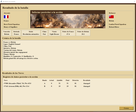Click the Añadido column header
Image resolution: width=136 pixels, height=112 pixels.
pyautogui.click(x=60, y=80)
